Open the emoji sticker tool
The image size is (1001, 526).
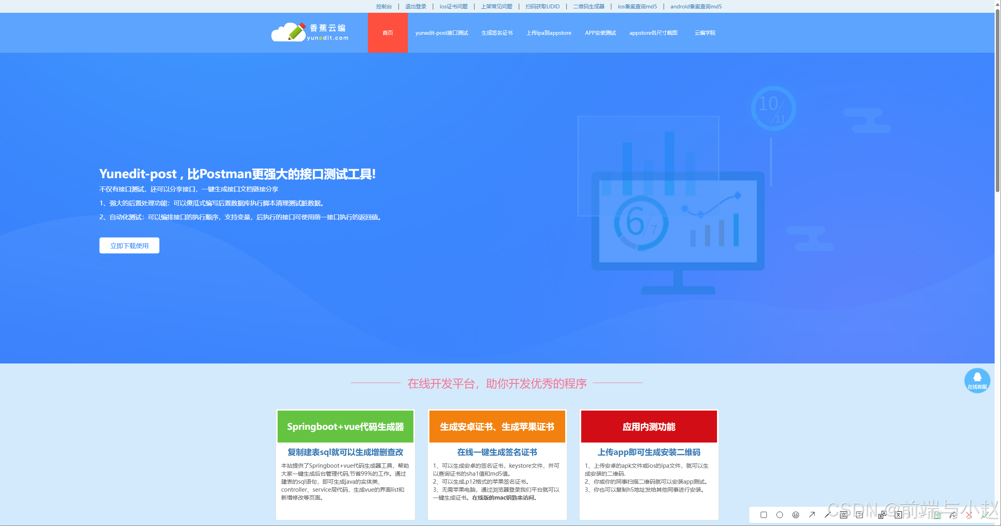coord(796,515)
